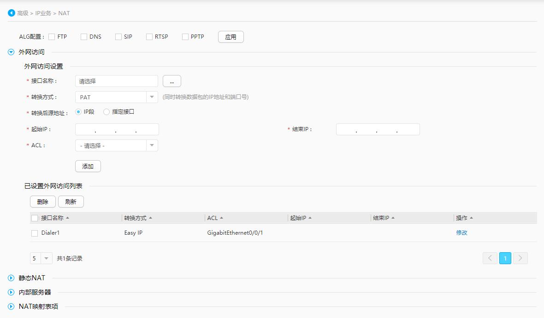Enable the PPTP ALG checkbox
The width and height of the screenshot is (544, 318).
tap(185, 36)
